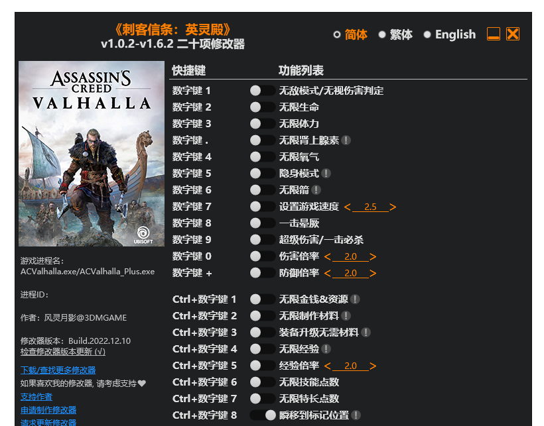The width and height of the screenshot is (544, 426).
Task: Click 检查修改器版本更新 link
Action: 63,352
